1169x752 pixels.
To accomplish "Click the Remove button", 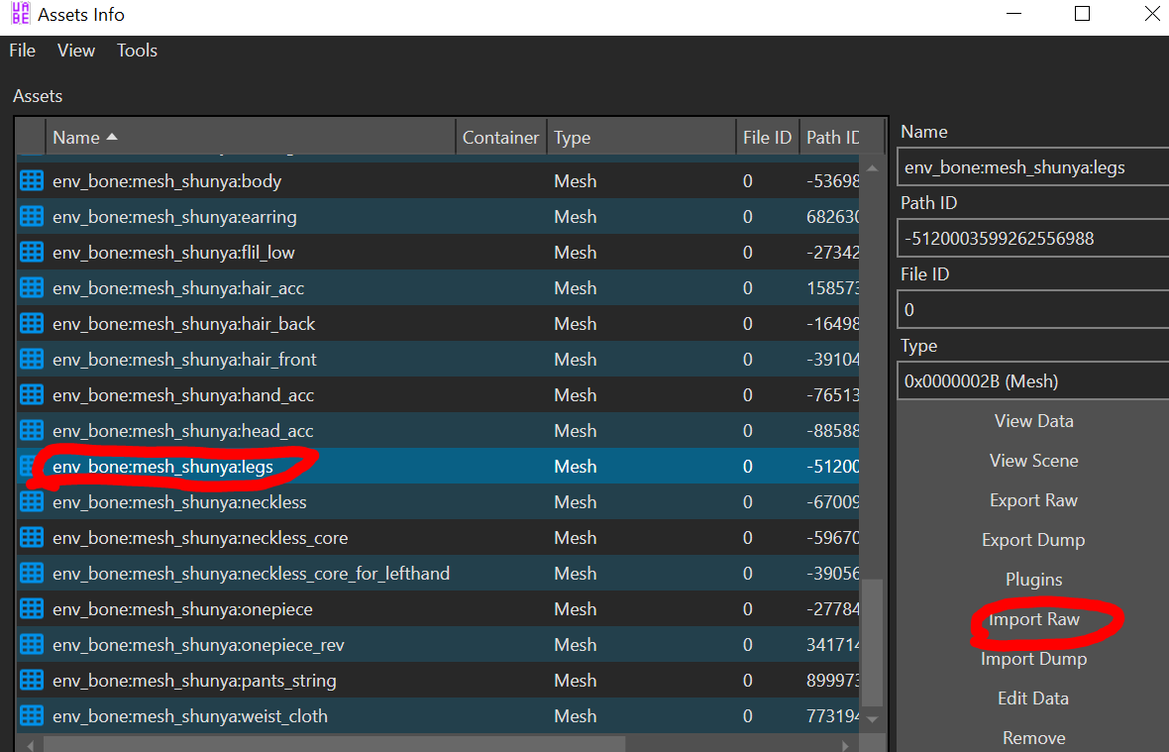I will tap(1033, 738).
